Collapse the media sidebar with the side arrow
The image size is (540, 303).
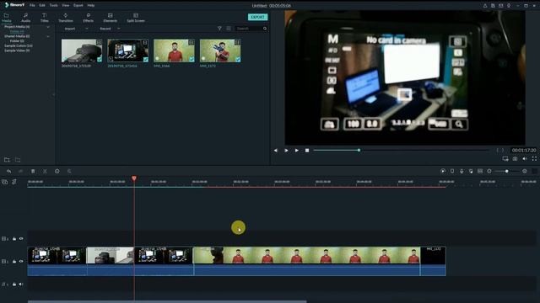[x=53, y=95]
